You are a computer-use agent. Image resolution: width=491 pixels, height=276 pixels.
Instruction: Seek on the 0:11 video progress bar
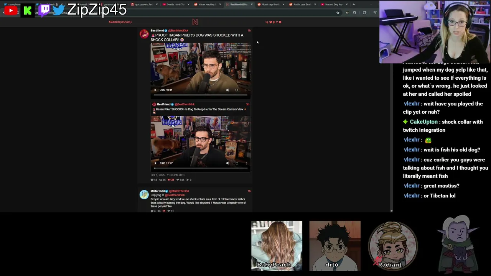point(201,95)
